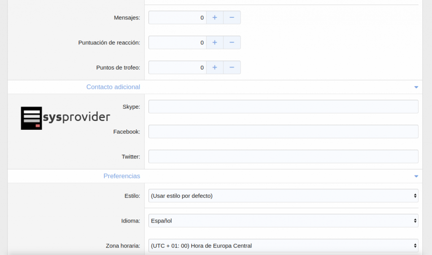
Task: Collapse the Preferencias section arrow
Action: [416, 176]
